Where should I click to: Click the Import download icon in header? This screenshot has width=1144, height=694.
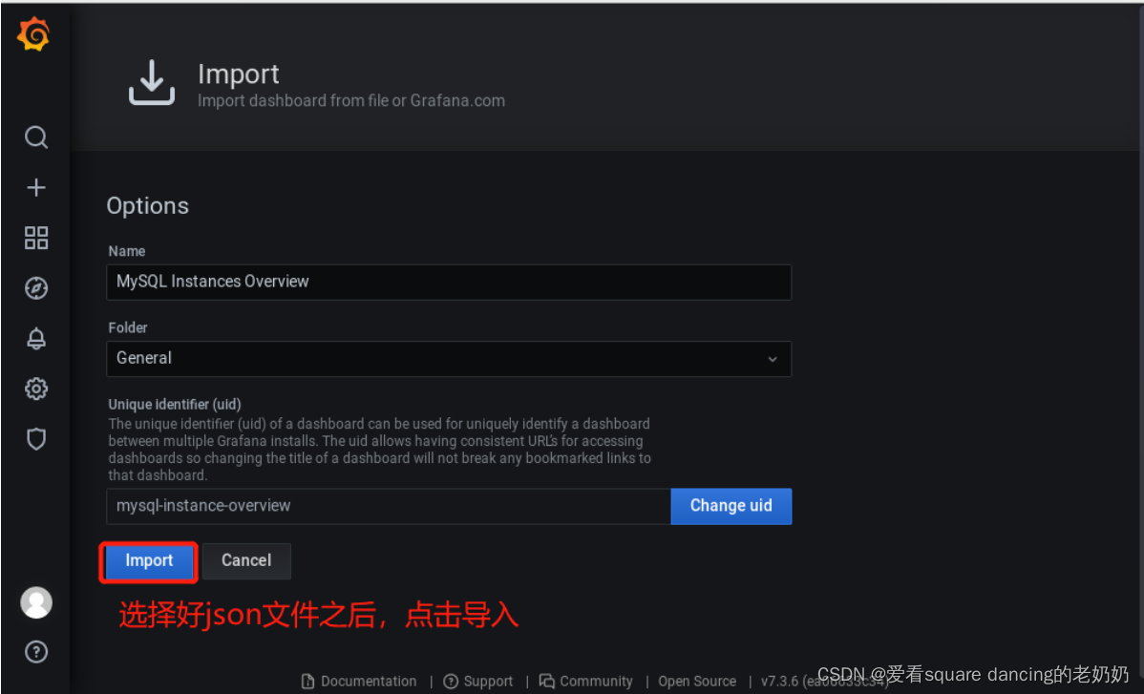point(152,82)
